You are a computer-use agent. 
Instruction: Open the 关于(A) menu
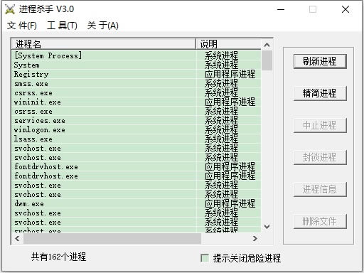[x=103, y=26]
